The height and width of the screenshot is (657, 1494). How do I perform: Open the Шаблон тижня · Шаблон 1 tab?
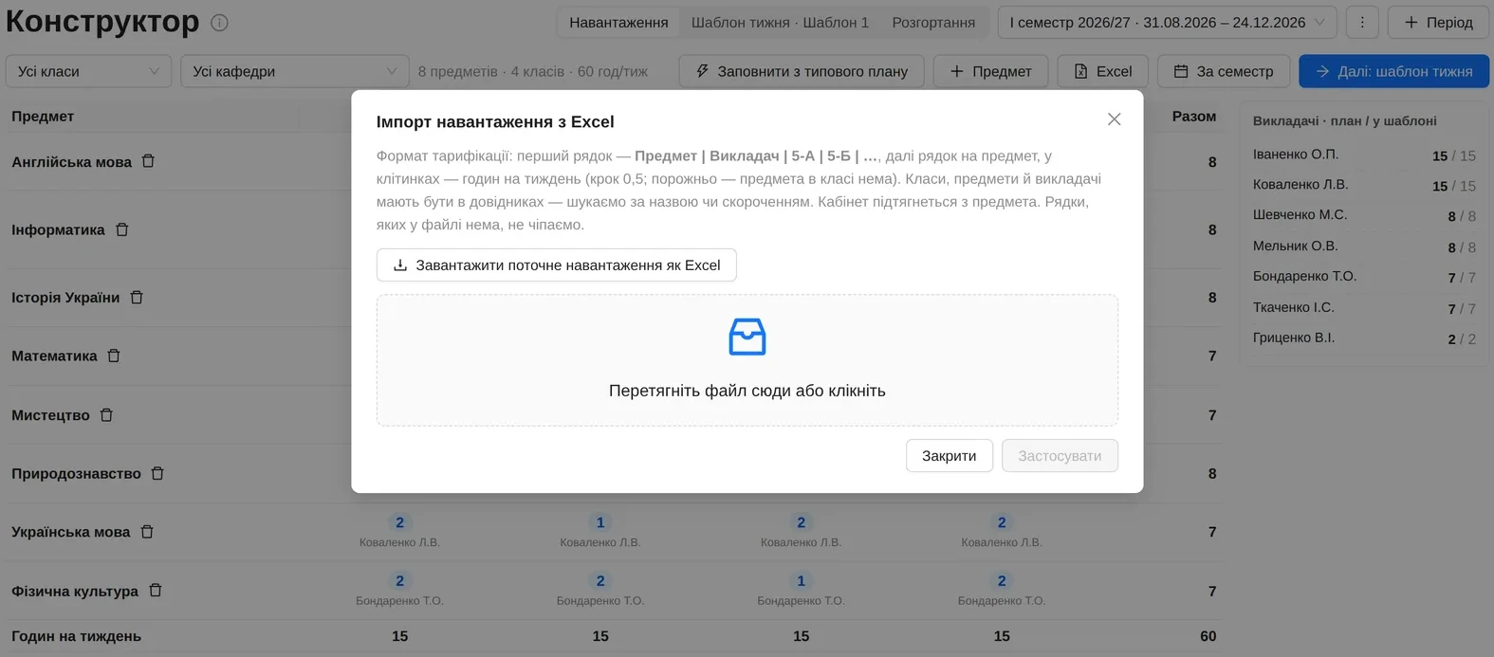coord(780,23)
